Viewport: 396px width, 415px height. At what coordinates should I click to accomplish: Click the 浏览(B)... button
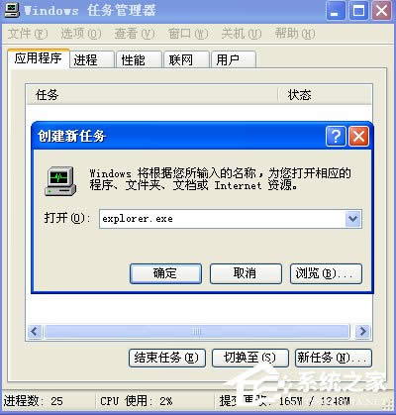point(326,273)
